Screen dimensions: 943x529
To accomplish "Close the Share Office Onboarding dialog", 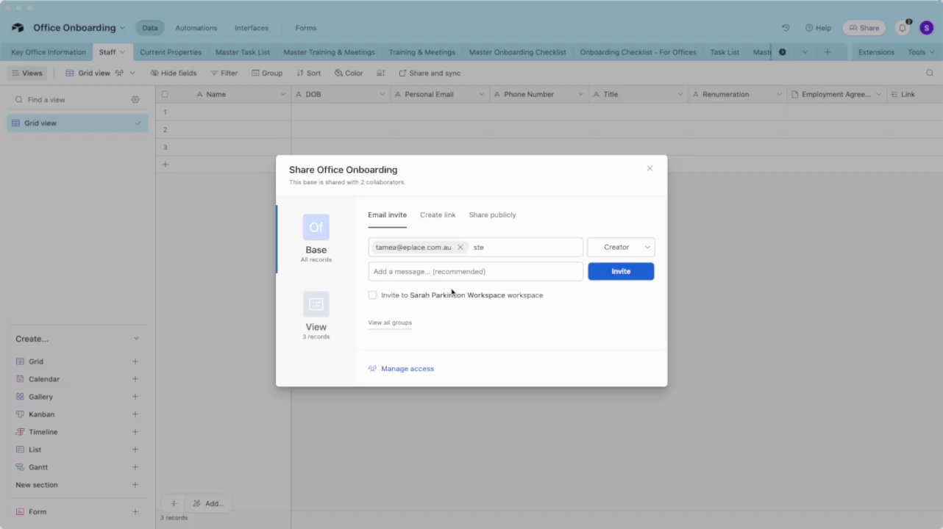I will click(x=650, y=168).
